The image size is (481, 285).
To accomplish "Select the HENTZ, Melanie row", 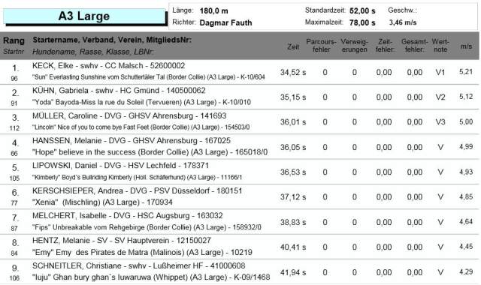I will pos(239,247).
